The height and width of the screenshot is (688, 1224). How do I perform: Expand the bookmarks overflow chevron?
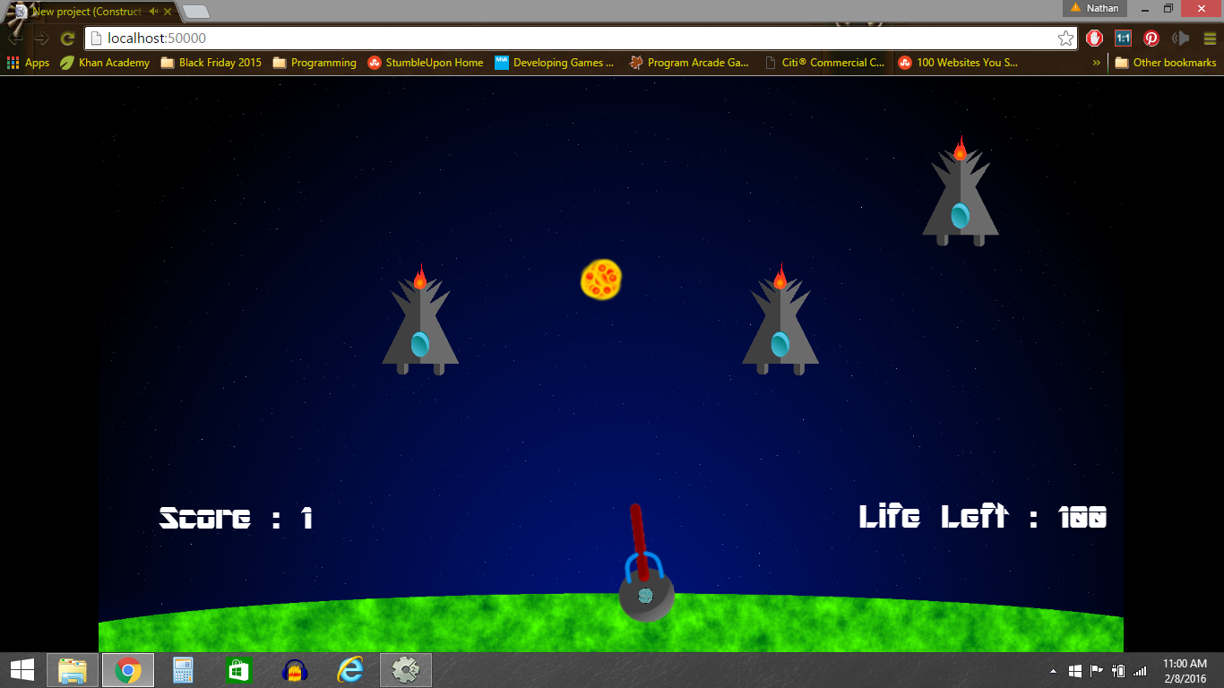[x=1097, y=63]
